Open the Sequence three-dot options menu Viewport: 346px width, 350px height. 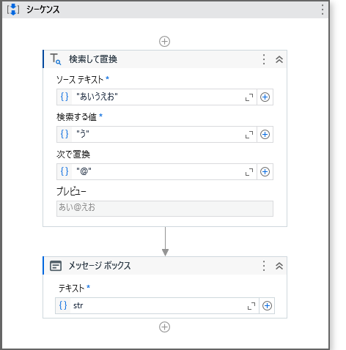click(323, 10)
